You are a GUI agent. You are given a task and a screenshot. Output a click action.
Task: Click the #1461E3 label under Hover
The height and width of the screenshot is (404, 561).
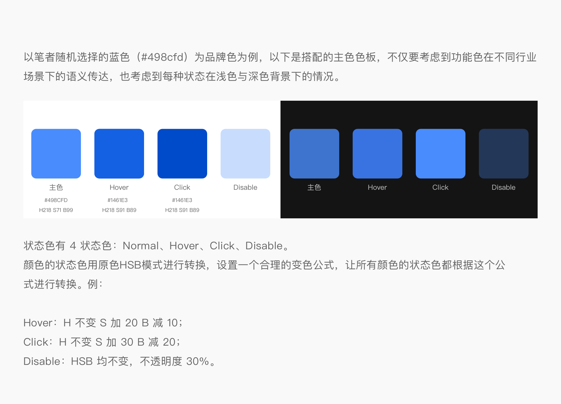tap(118, 200)
